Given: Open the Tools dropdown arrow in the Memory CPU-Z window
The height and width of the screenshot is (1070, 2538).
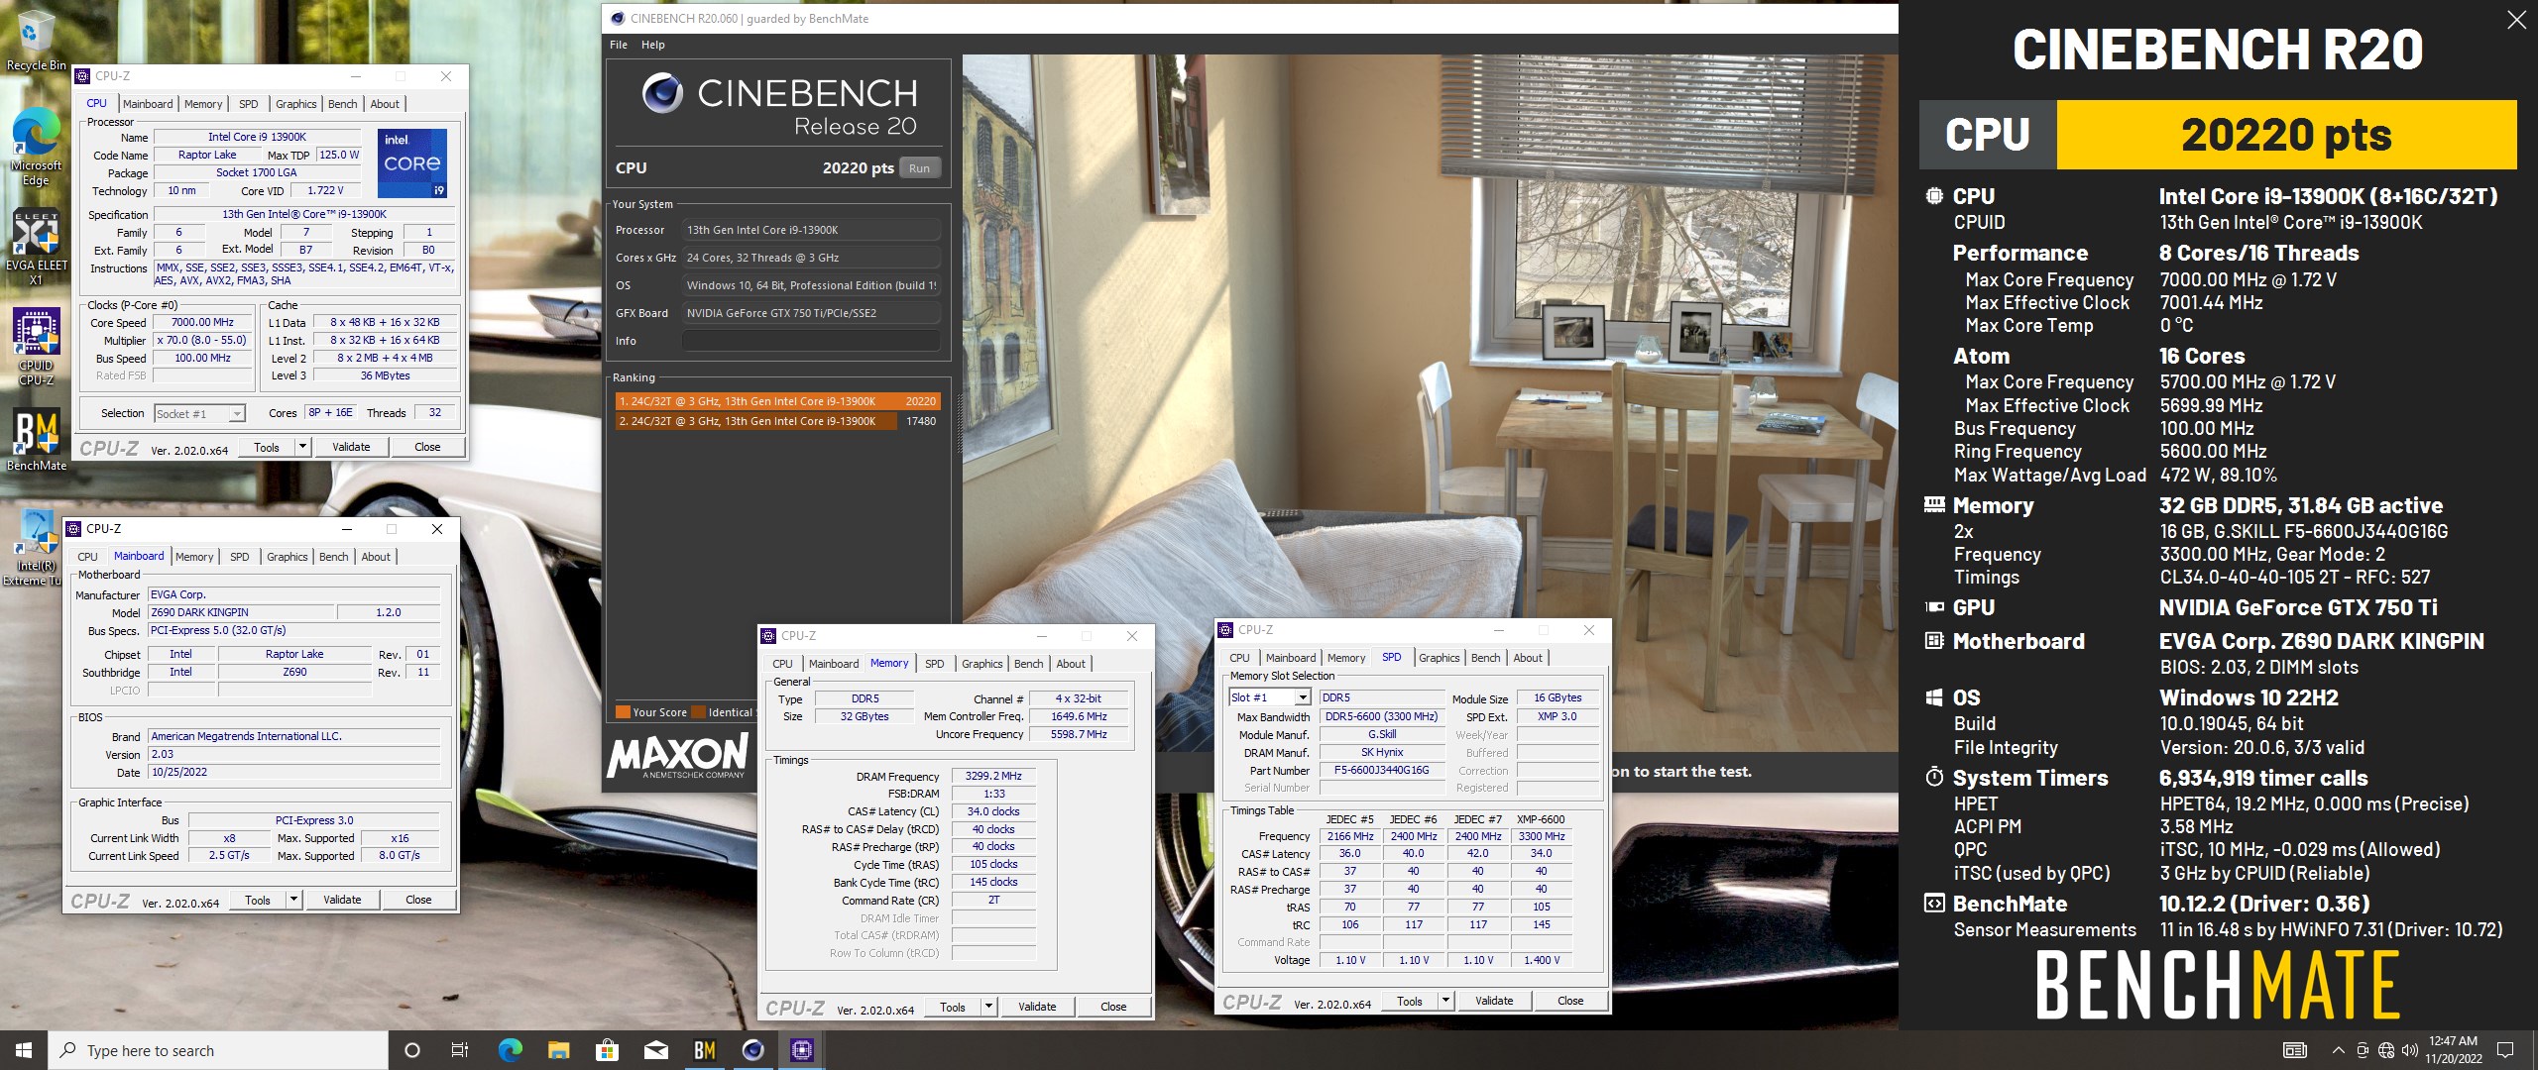Looking at the screenshot, I should [988, 1007].
